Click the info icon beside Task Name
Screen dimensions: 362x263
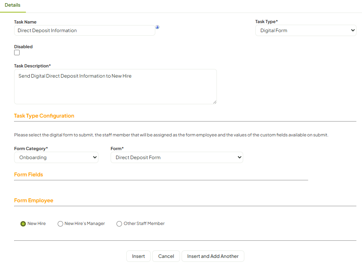coord(157,27)
